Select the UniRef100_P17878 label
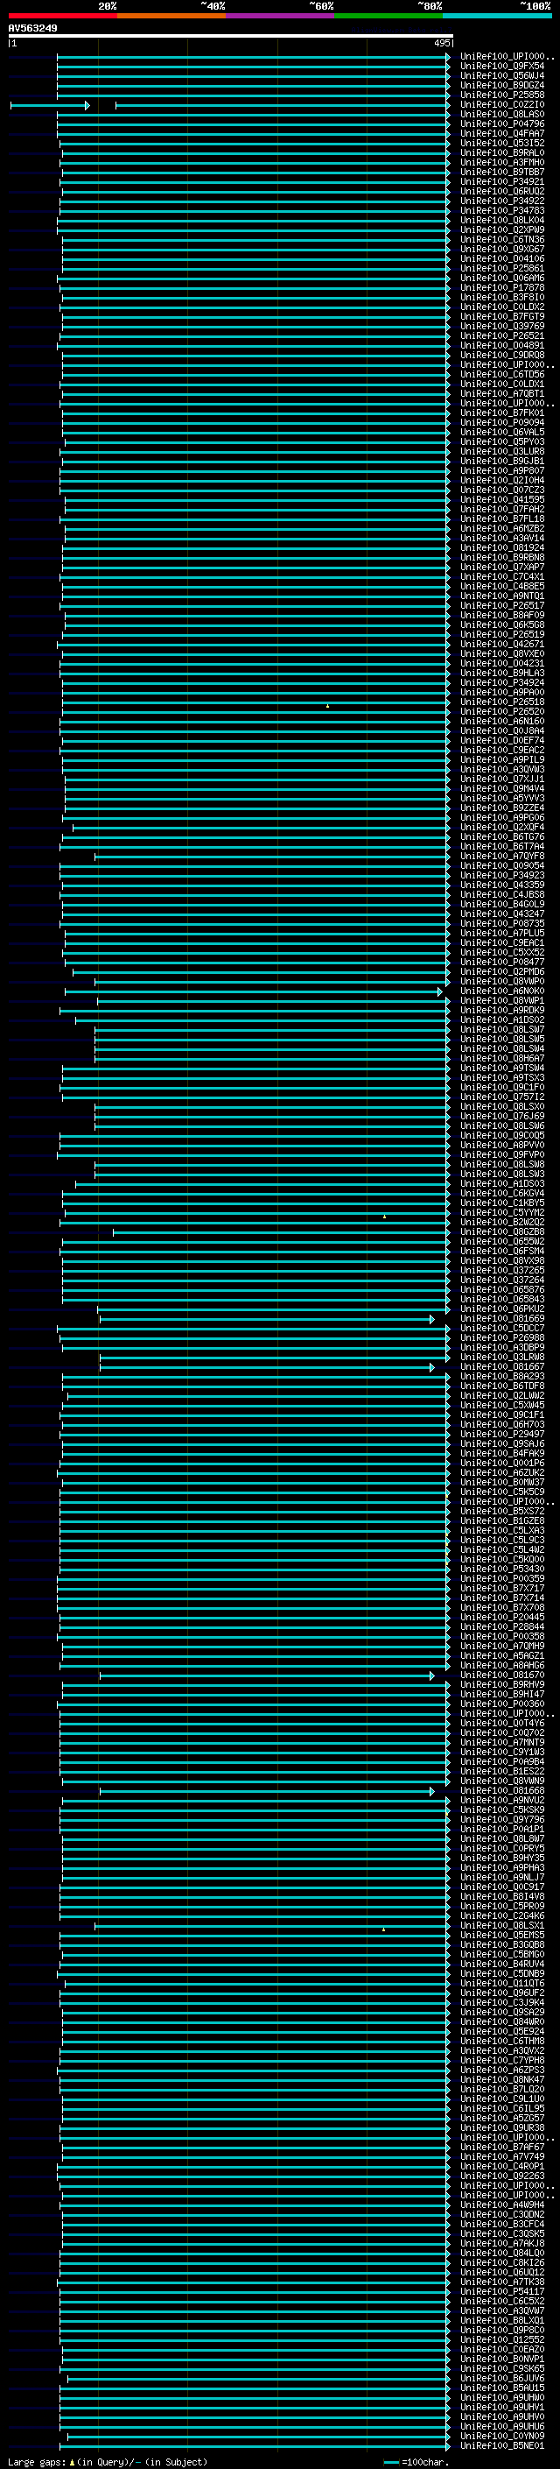560x2469 pixels. [x=501, y=287]
